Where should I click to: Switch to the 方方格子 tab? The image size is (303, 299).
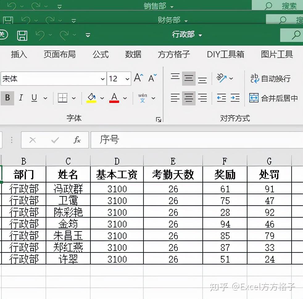click(174, 54)
